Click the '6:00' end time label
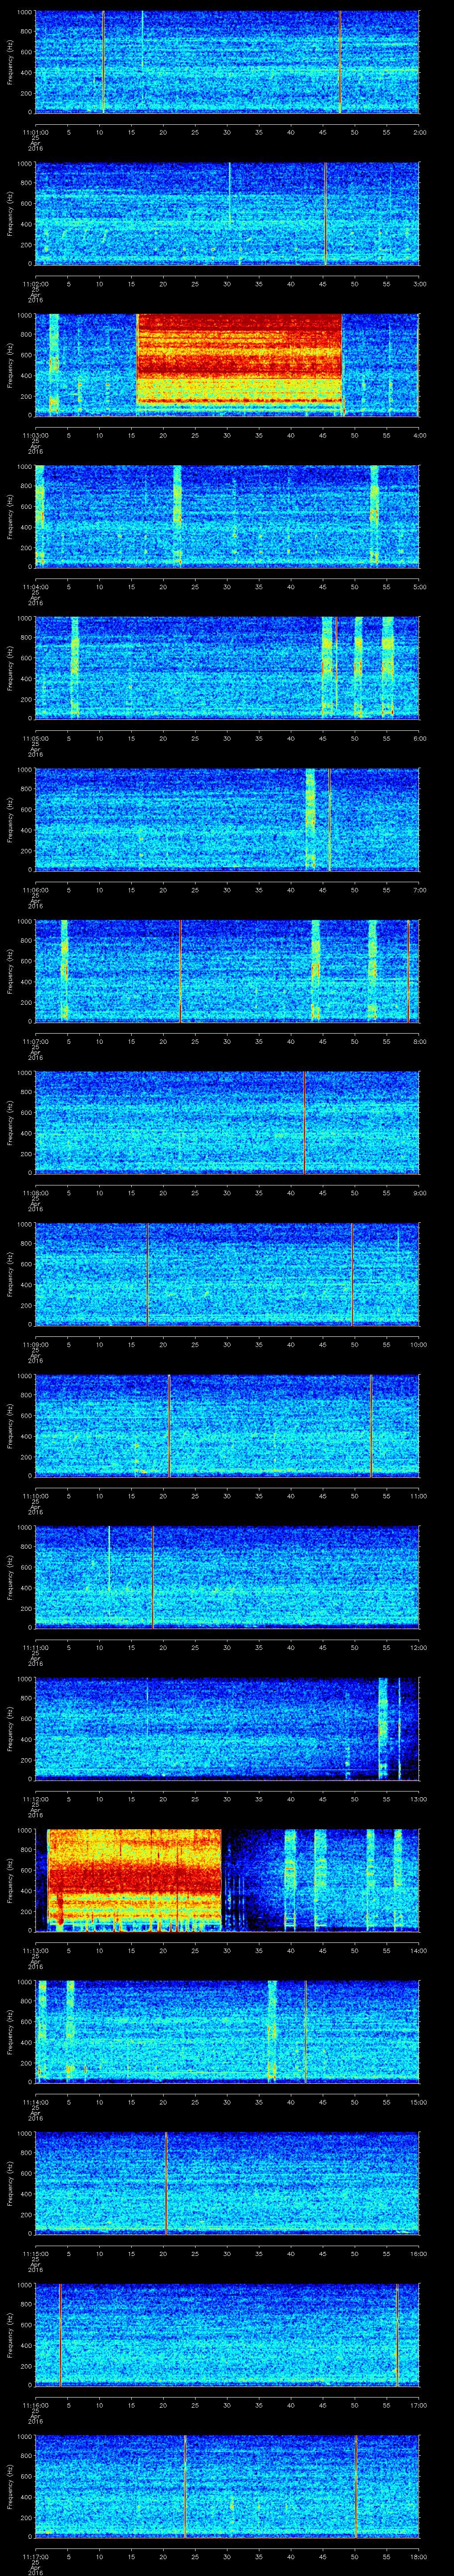The image size is (454, 2576). point(419,737)
